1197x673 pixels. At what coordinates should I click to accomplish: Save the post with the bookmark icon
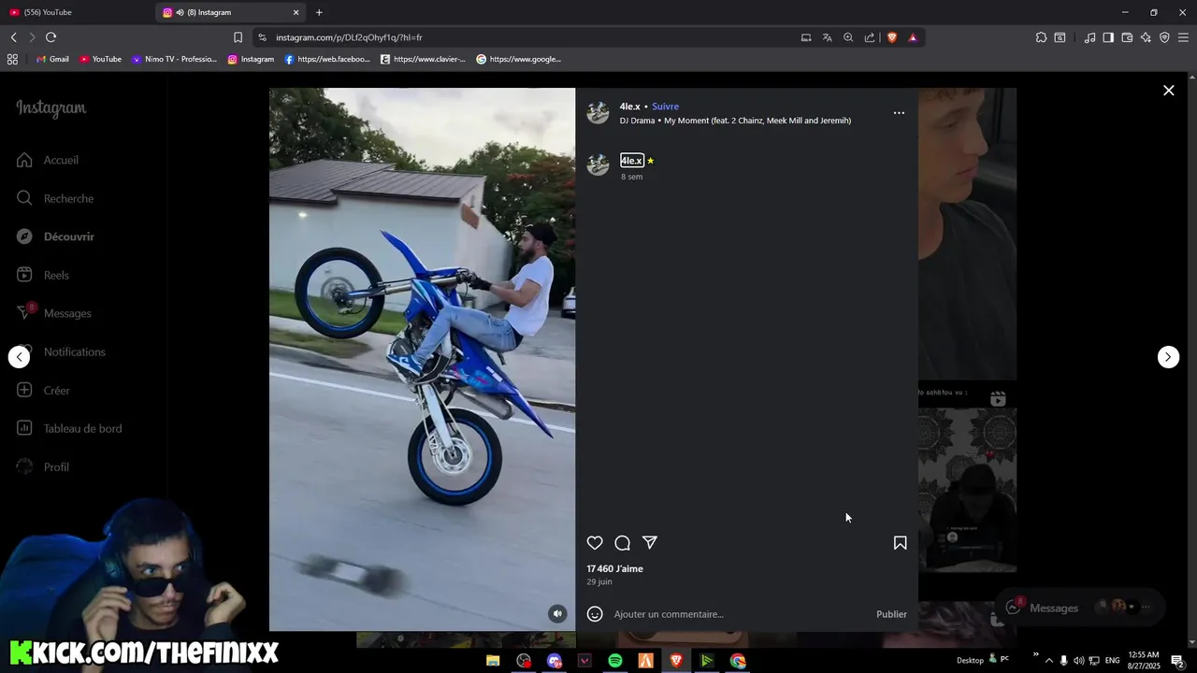[x=900, y=543]
